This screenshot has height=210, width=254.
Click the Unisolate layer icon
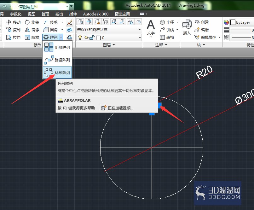[x=122, y=22]
